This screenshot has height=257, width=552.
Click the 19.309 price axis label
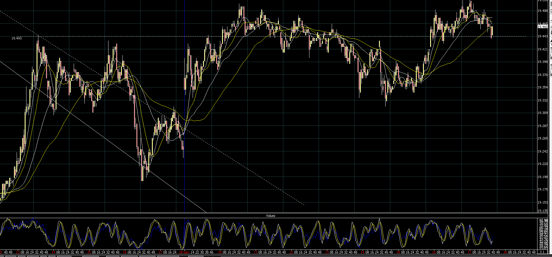[542, 113]
